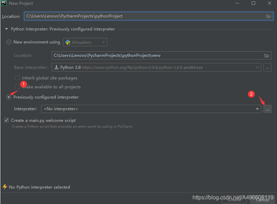Open interpreter browser with the ellipsis button
This screenshot has width=277, height=204.
click(x=267, y=109)
